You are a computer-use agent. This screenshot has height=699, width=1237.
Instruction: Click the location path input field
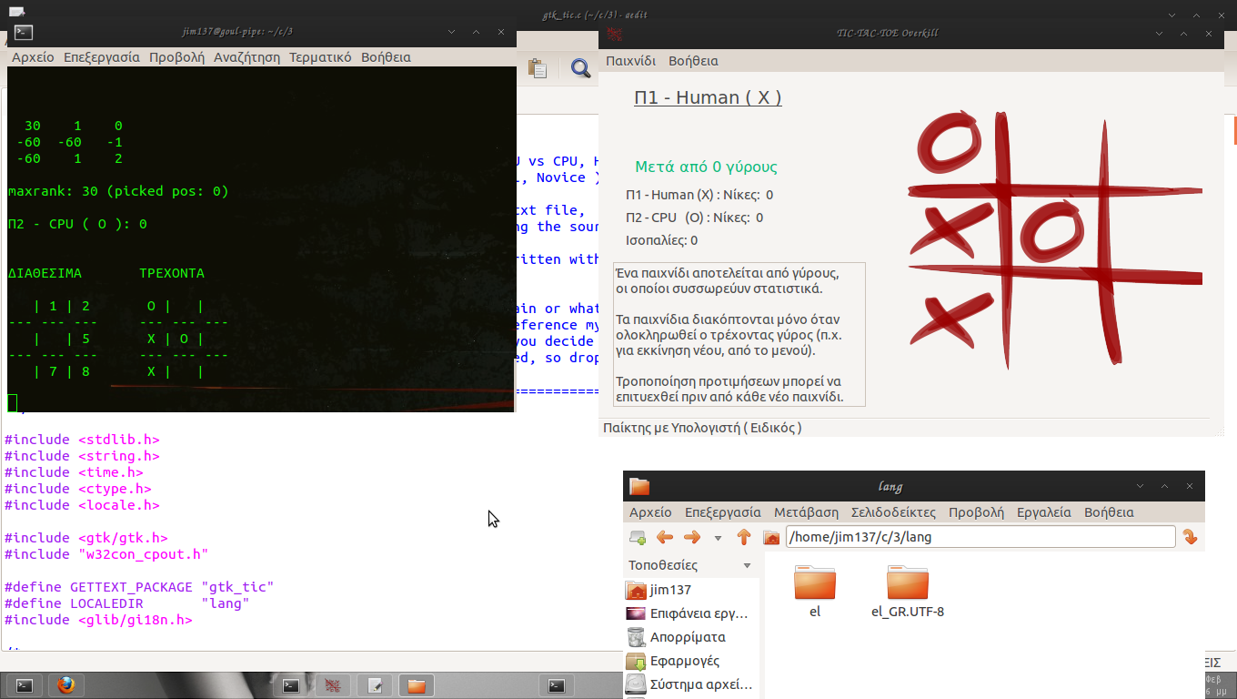(980, 537)
